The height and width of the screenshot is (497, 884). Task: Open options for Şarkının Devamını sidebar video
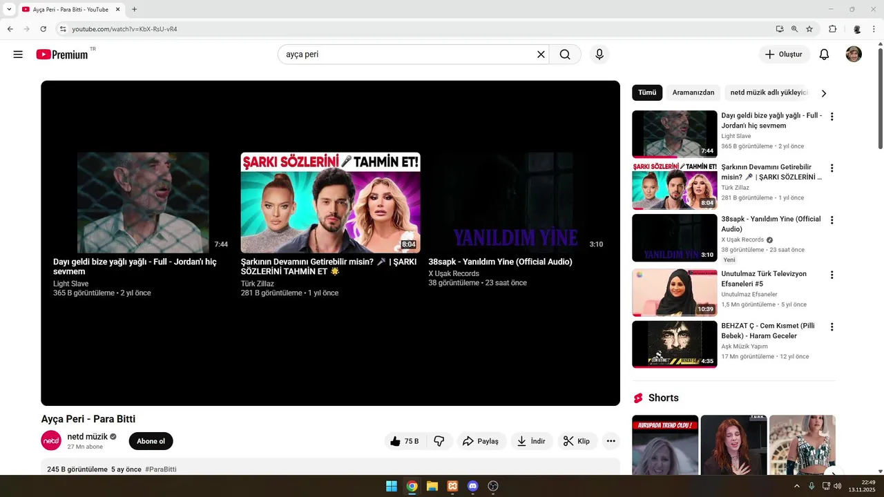[x=832, y=168]
